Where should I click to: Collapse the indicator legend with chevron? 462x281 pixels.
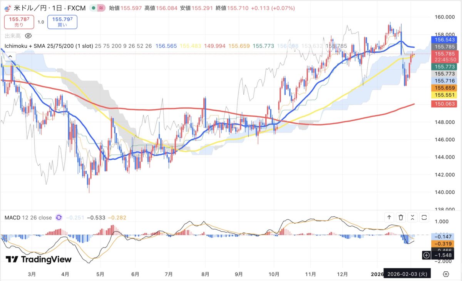tap(10, 56)
